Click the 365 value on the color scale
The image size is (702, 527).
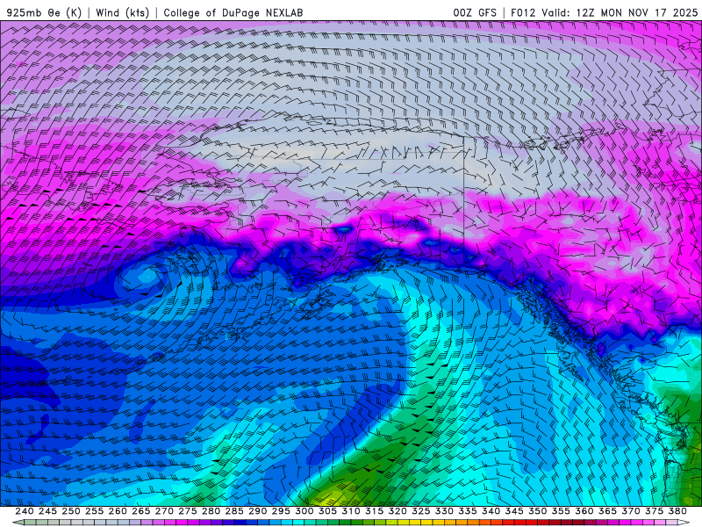click(x=607, y=511)
